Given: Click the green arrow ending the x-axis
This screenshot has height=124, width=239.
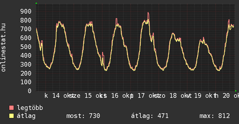Looking at the screenshot, I should 236,91.
